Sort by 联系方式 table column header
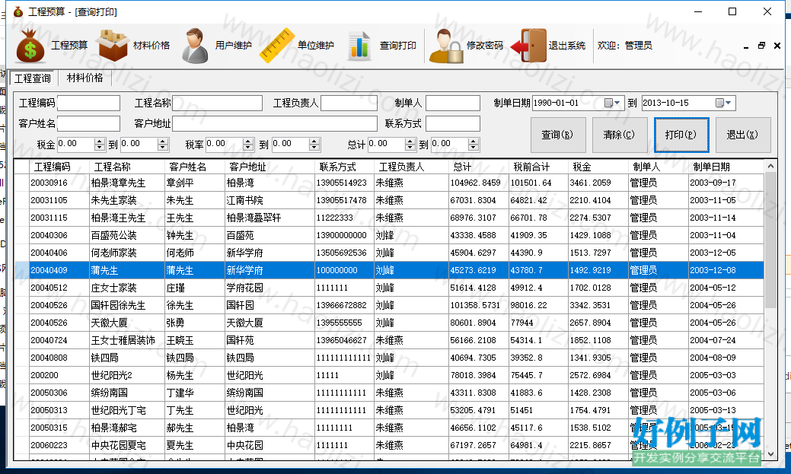The width and height of the screenshot is (791, 474). [x=344, y=167]
